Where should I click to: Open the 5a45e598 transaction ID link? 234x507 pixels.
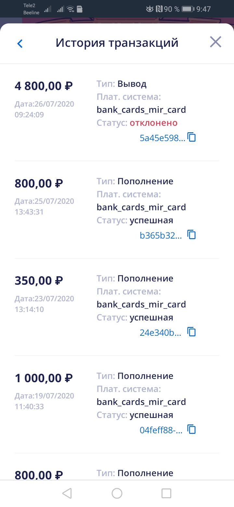162,138
